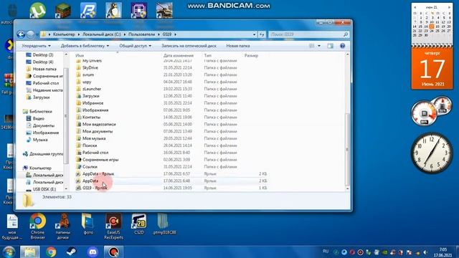459x258 pixels.
Task: Open Explorer help question mark icon
Action: tap(342, 46)
